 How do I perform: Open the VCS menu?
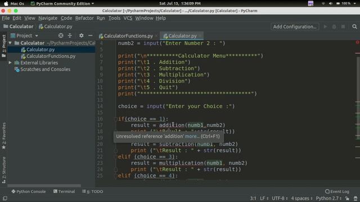128,18
